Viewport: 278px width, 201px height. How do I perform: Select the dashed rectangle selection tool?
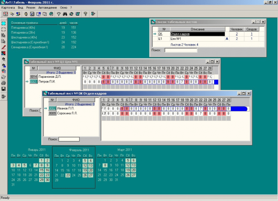tap(3, 29)
